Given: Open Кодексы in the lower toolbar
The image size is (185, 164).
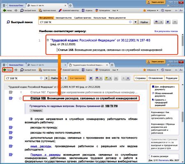Looking at the screenshot, I should [x=87, y=70].
